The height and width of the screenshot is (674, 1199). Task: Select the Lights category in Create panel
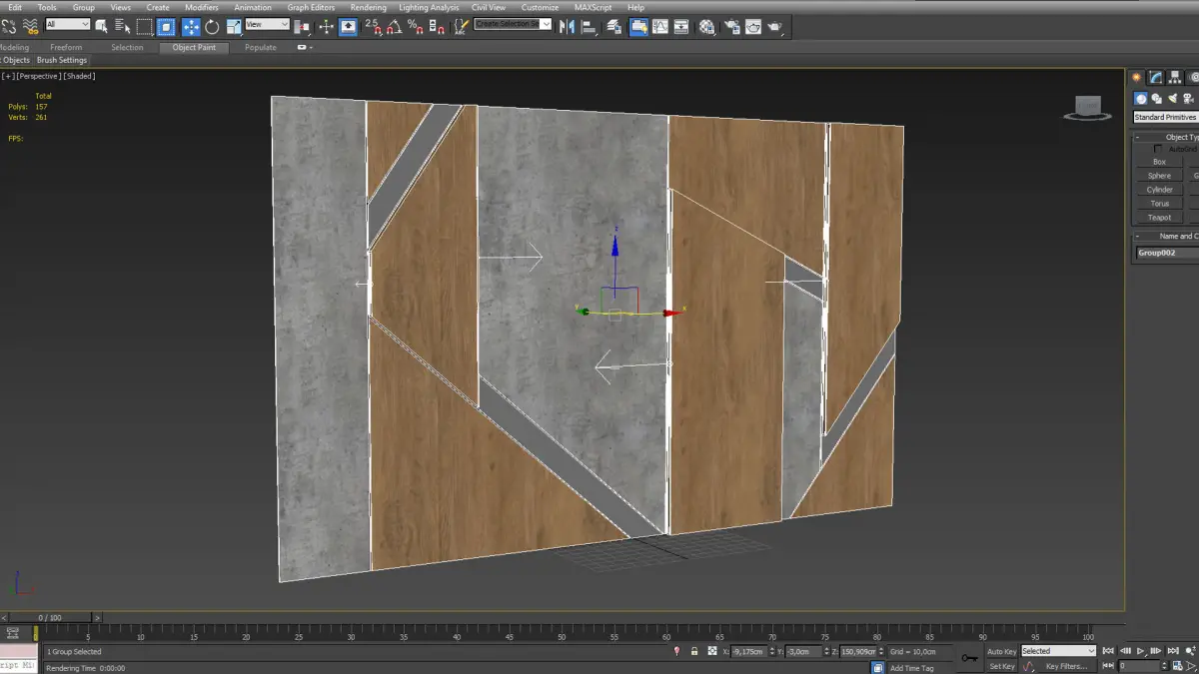(1173, 99)
